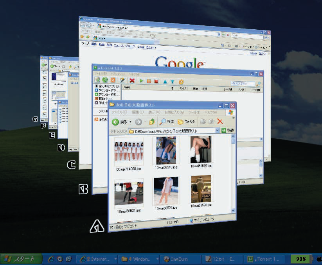
Task: Select ダウンロード済 category in µTorrent sidebar
Action: [107, 94]
